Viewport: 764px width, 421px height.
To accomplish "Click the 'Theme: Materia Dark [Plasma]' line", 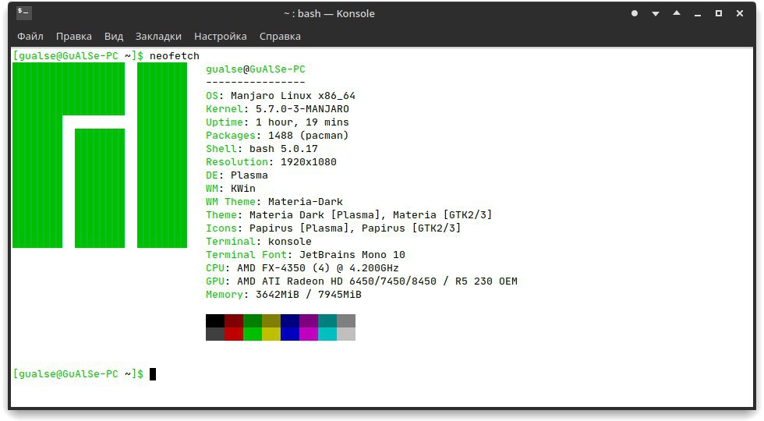I will 349,214.
